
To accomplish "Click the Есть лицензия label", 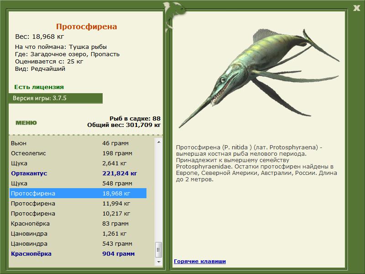I will [x=39, y=87].
